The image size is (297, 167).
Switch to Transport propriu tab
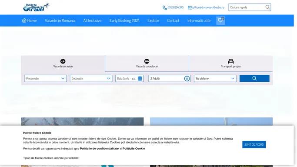point(231,63)
